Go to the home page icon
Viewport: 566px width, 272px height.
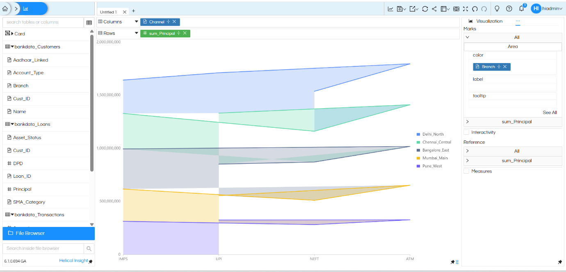5,9
